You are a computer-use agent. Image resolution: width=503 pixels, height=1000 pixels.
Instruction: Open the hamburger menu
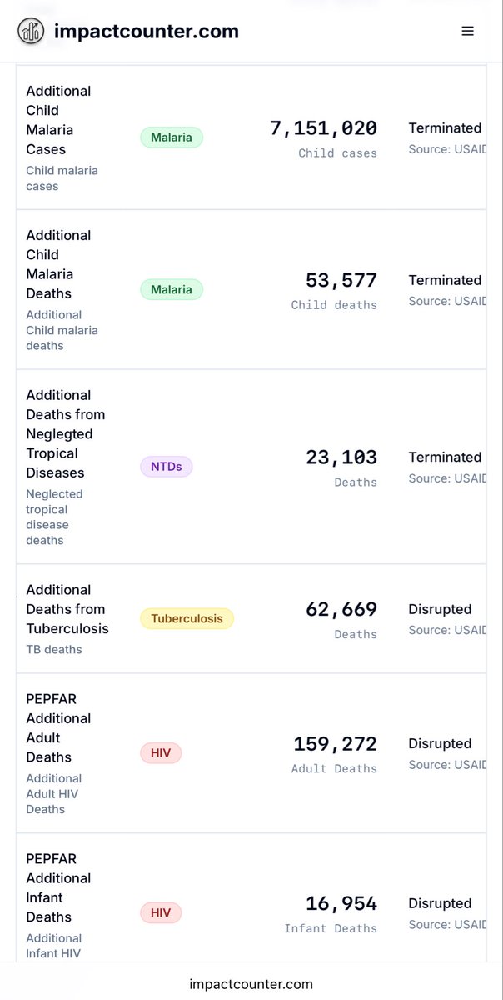click(468, 32)
